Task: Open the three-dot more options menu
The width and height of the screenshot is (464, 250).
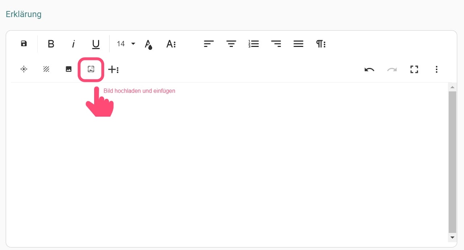Action: [437, 69]
